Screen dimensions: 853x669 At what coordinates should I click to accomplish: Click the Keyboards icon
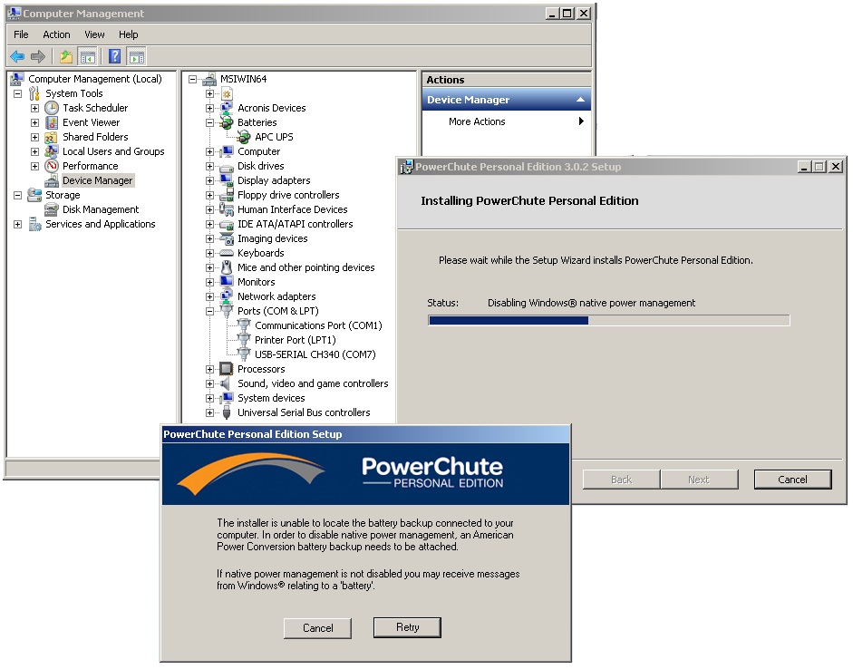[227, 253]
